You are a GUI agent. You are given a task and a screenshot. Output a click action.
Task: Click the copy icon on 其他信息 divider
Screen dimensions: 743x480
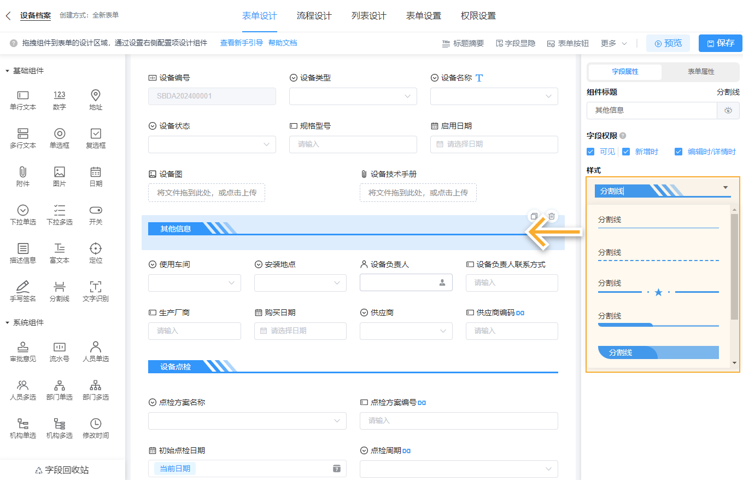click(534, 216)
